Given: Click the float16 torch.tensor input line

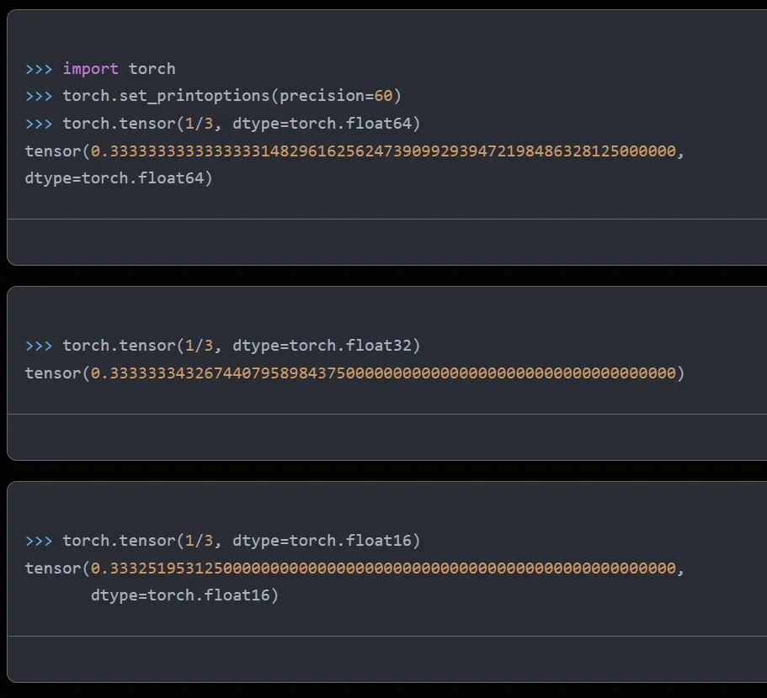Looking at the screenshot, I should coord(222,540).
